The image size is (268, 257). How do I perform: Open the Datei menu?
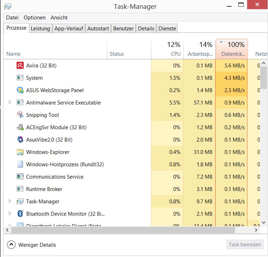tap(12, 18)
